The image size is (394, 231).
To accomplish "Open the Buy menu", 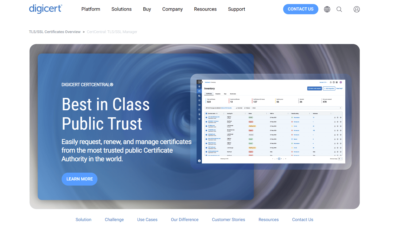I will [147, 9].
